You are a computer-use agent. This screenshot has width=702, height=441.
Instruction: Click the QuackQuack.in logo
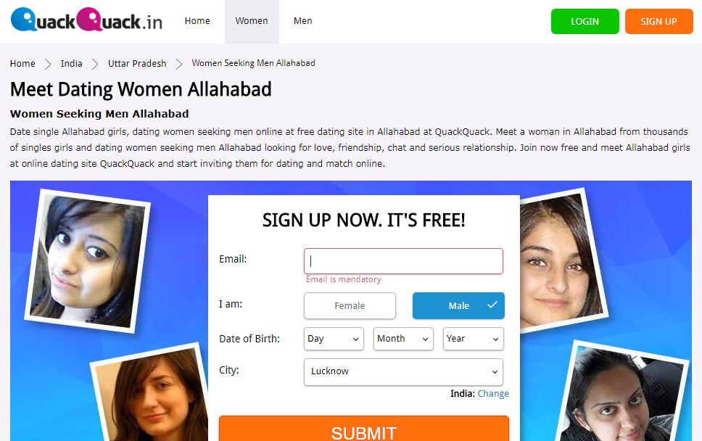[x=86, y=20]
